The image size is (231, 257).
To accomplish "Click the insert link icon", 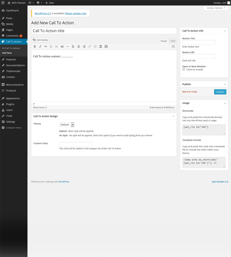I will (90, 47).
